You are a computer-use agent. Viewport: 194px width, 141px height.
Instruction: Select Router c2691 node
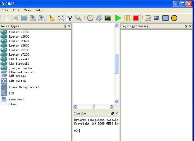click(19, 41)
